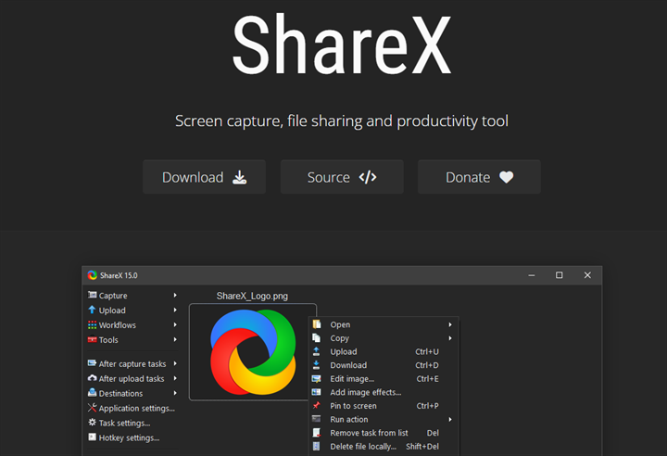Expand the Run action submenu arrow

(x=450, y=419)
